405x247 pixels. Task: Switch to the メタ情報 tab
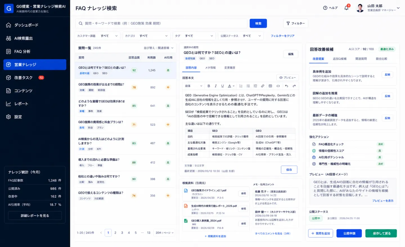[x=210, y=68]
